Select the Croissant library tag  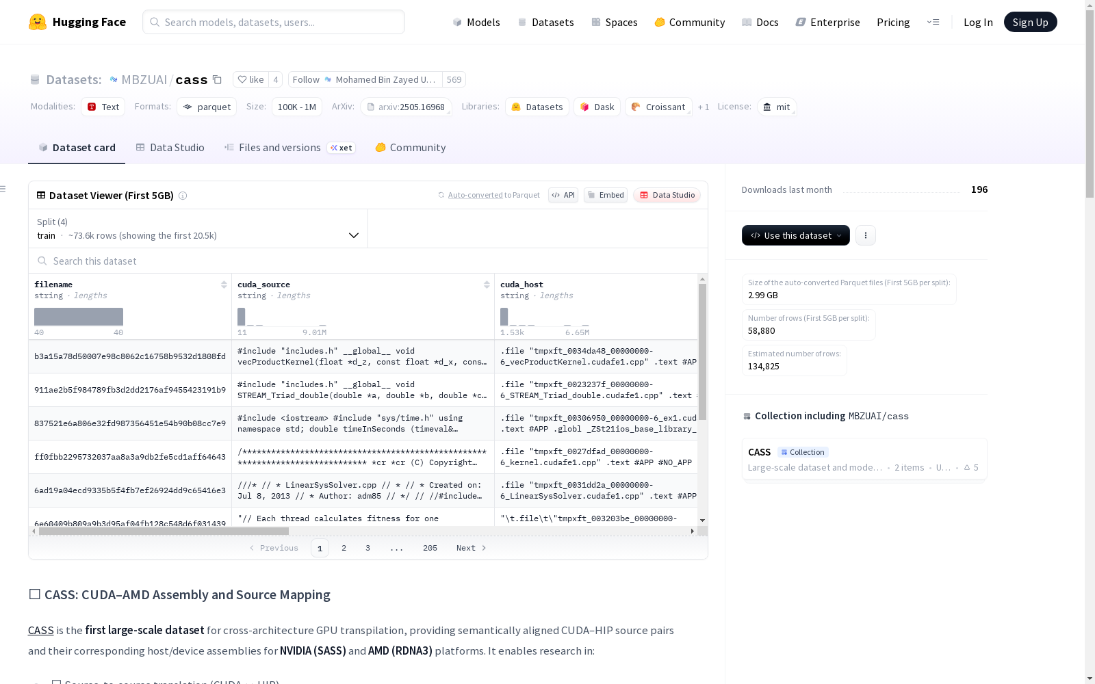point(658,107)
